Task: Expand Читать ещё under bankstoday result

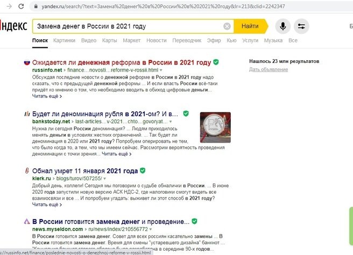Action: tap(117, 154)
